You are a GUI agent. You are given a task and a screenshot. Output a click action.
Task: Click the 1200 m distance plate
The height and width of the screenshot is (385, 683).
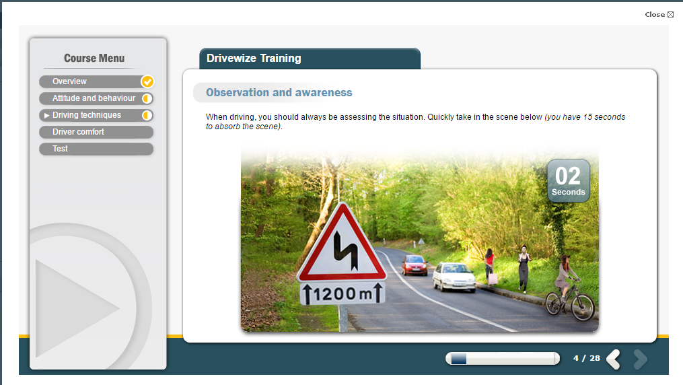tap(342, 293)
